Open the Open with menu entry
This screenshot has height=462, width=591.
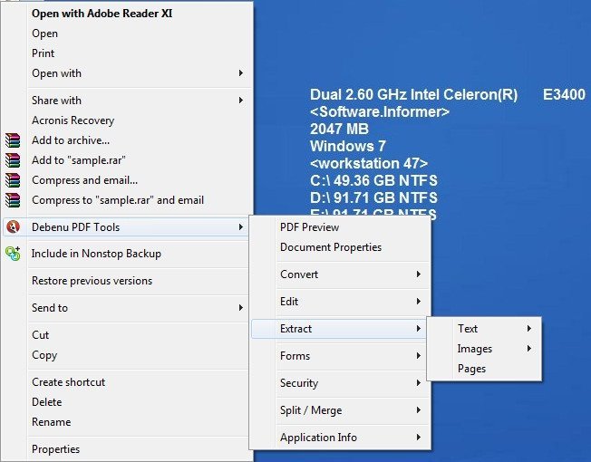[127, 73]
